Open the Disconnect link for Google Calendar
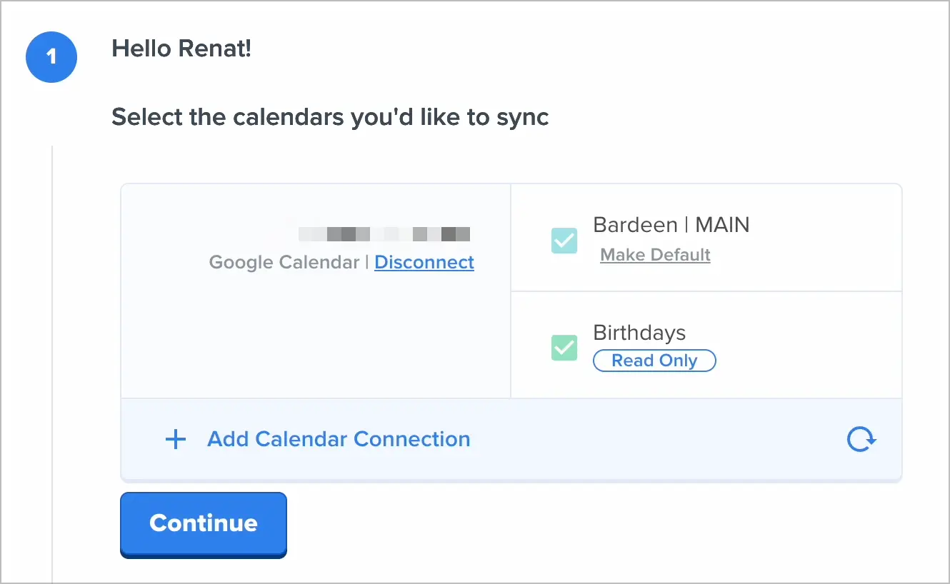950x584 pixels. [x=424, y=262]
